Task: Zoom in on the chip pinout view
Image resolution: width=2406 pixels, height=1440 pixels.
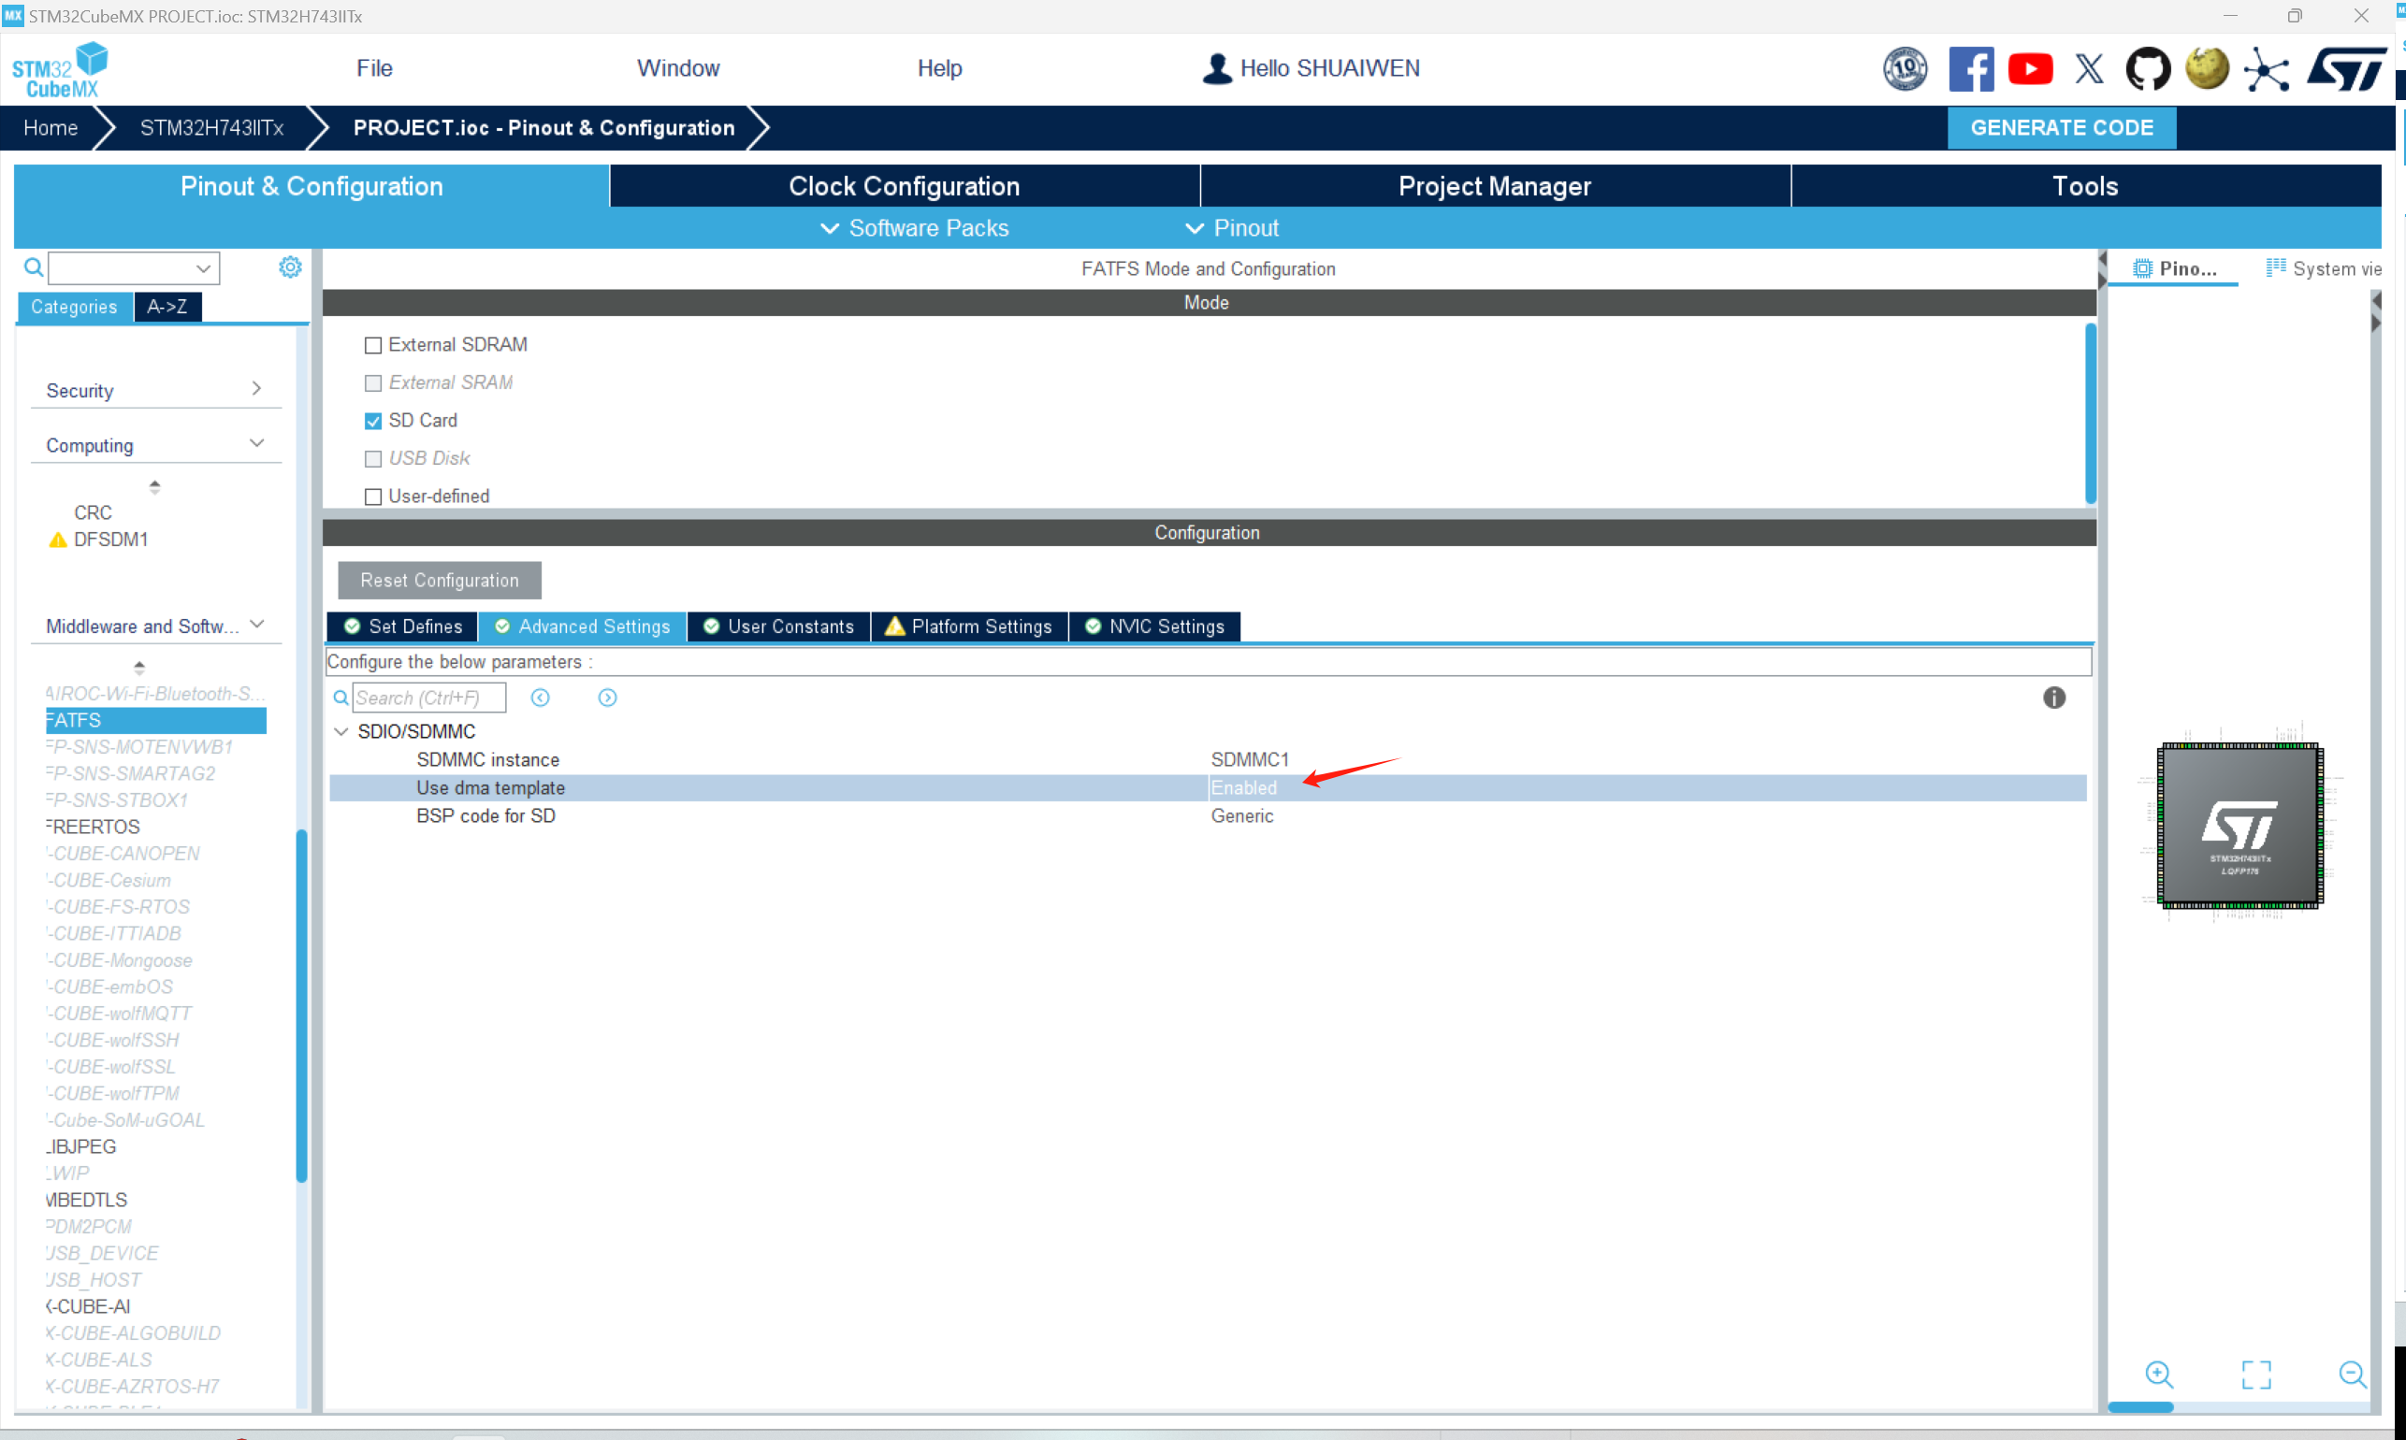Action: [2157, 1374]
